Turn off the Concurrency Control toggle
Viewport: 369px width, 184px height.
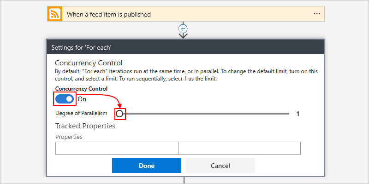click(65, 99)
